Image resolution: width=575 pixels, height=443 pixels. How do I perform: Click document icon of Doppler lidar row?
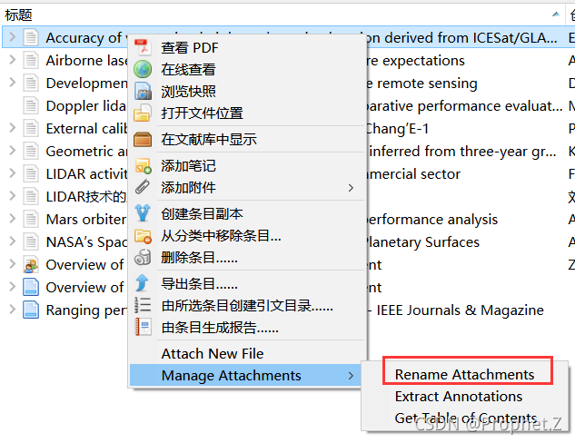31,105
